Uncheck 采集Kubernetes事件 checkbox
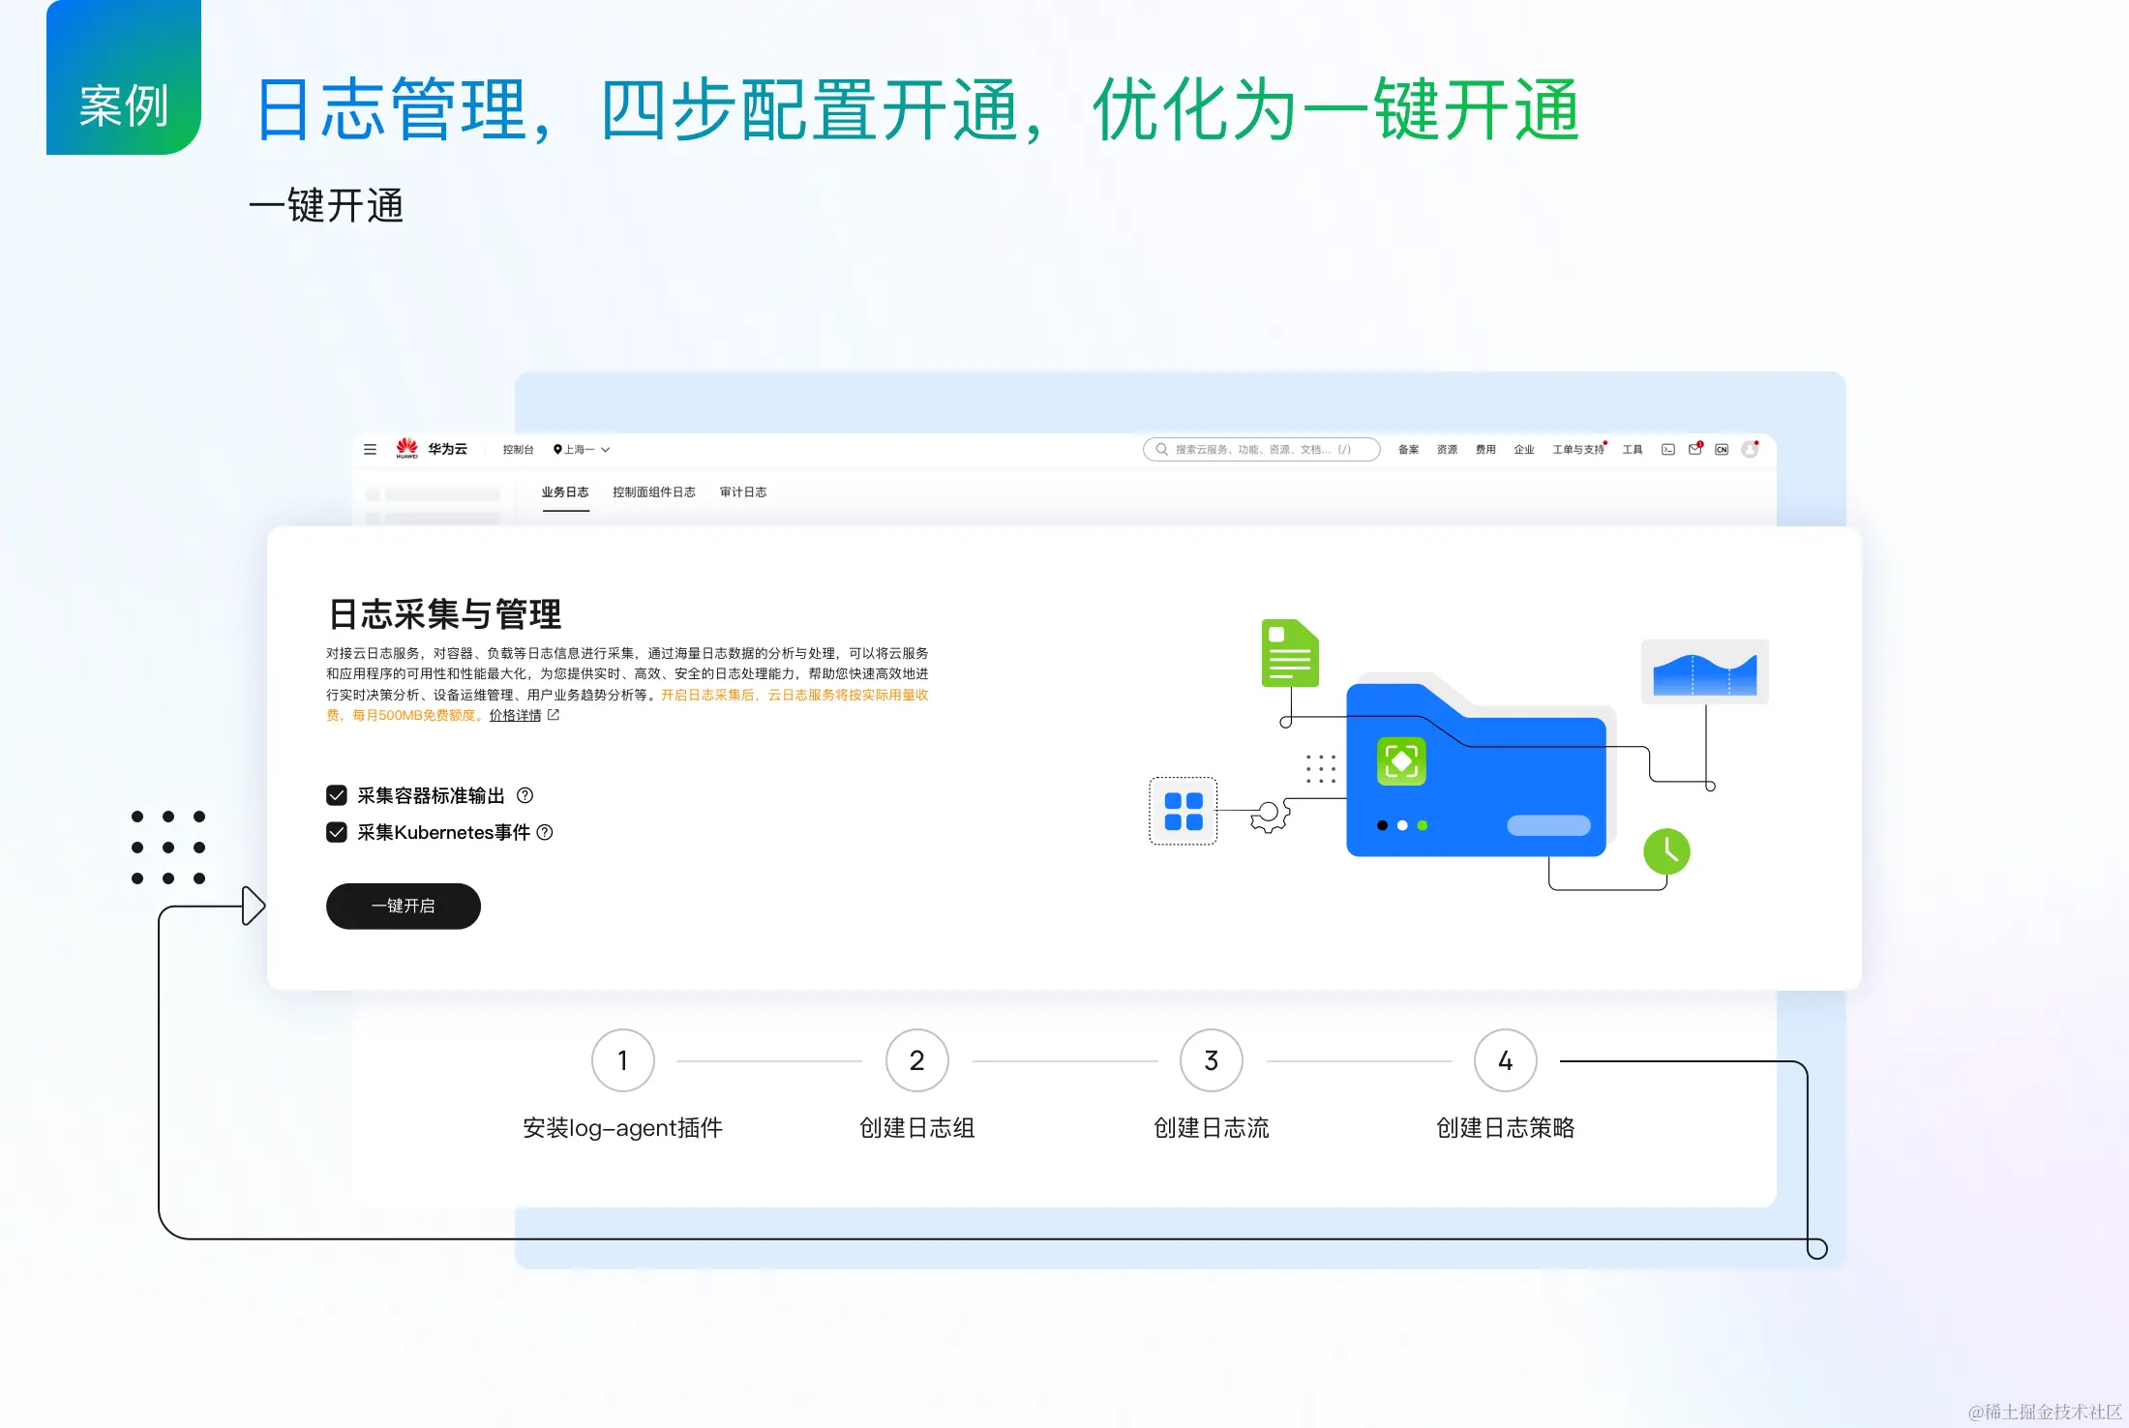The height and width of the screenshot is (1428, 2129). (337, 832)
